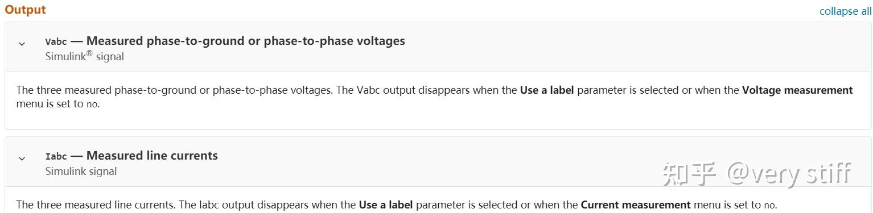873x213 pixels.
Task: Click the monospace Iabc port label
Action: coord(56,156)
